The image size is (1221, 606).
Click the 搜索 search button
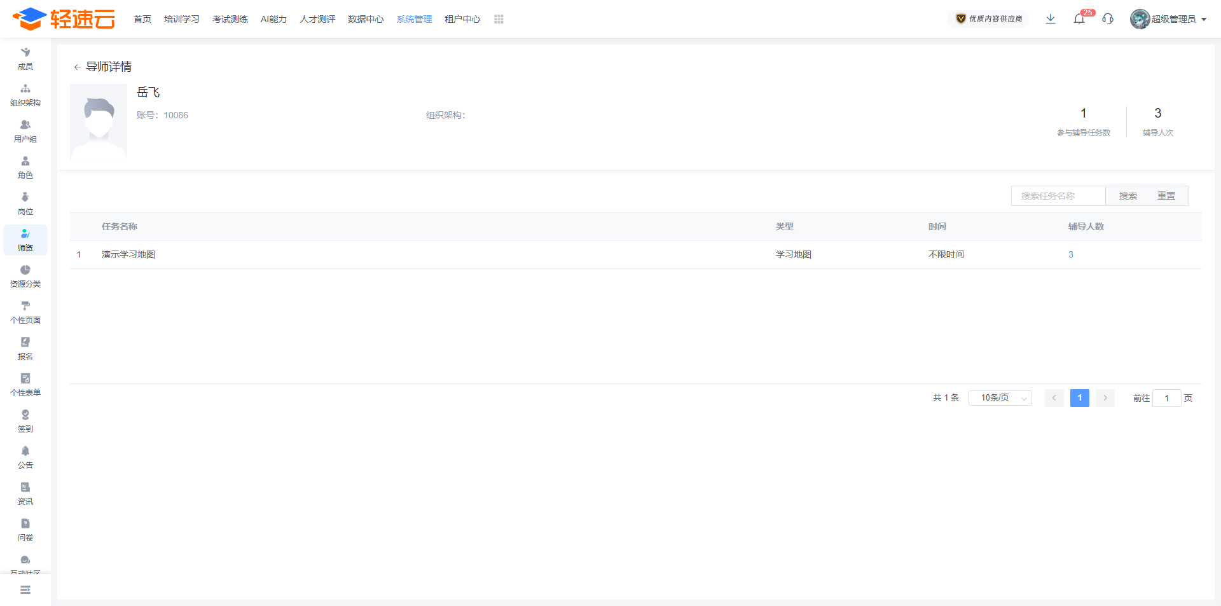1128,196
